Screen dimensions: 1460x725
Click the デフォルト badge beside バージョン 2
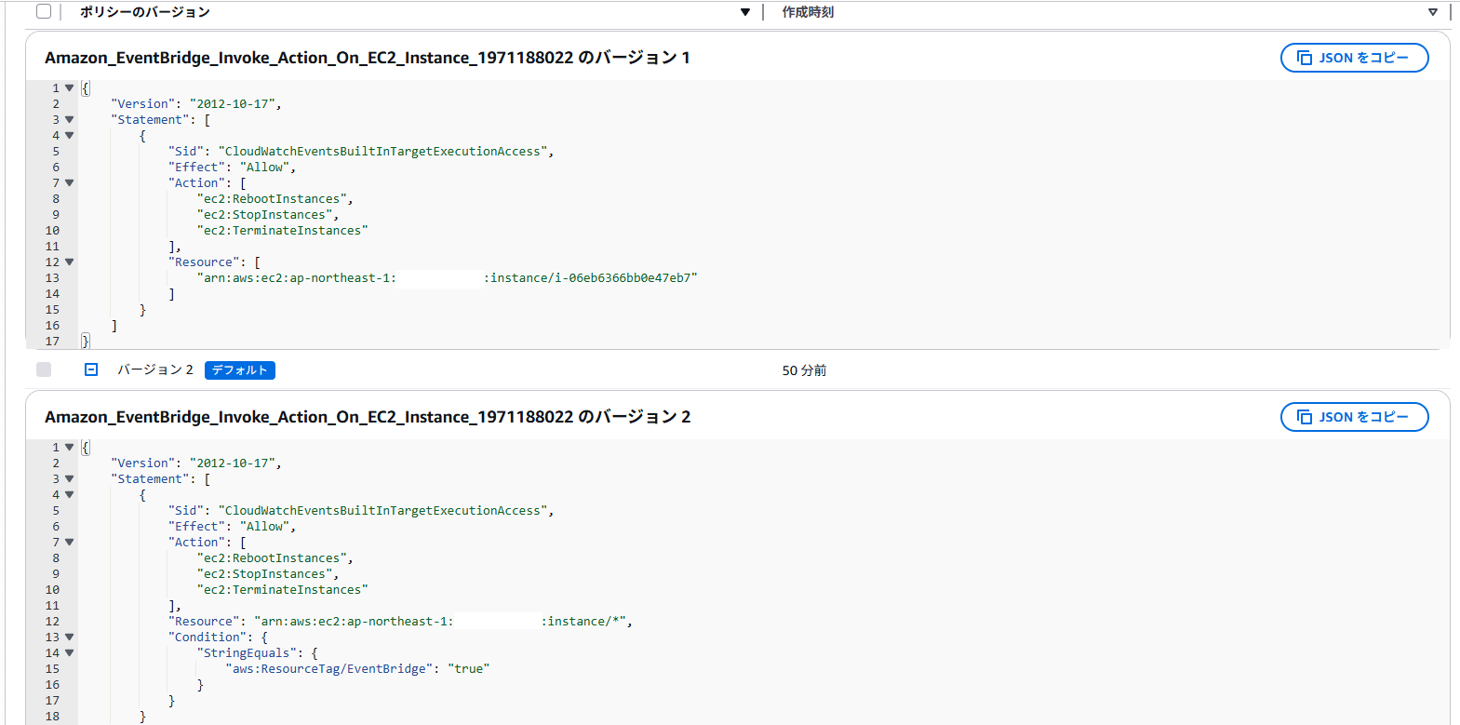[x=240, y=369]
